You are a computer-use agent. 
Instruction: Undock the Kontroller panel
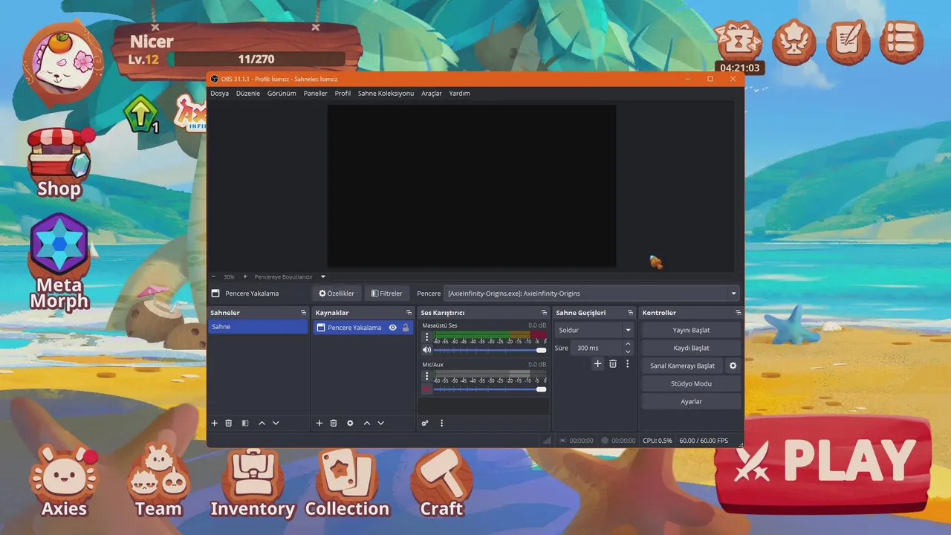[738, 313]
